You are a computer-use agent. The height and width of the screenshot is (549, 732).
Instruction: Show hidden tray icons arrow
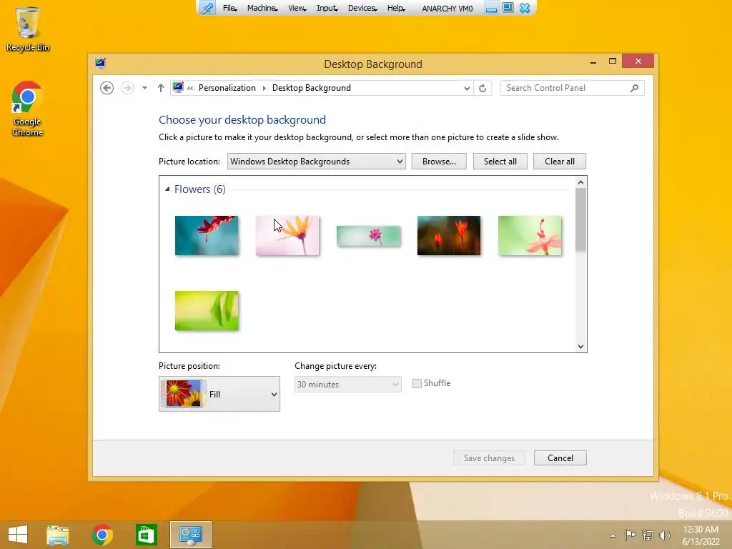coord(613,535)
